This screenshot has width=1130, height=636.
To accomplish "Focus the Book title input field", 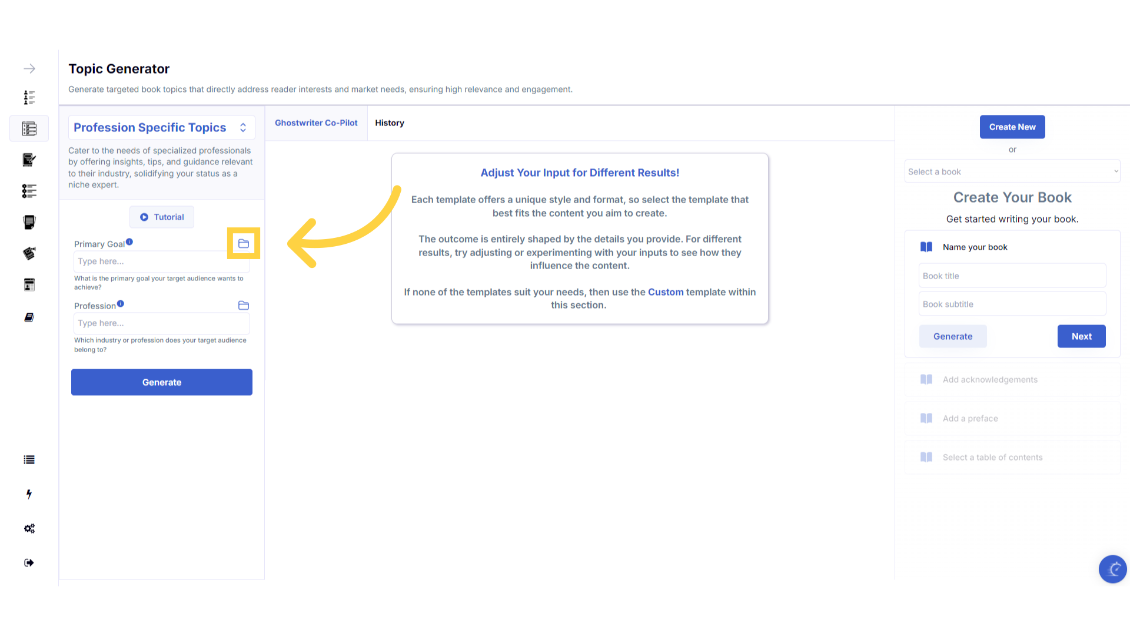I will tap(1012, 276).
